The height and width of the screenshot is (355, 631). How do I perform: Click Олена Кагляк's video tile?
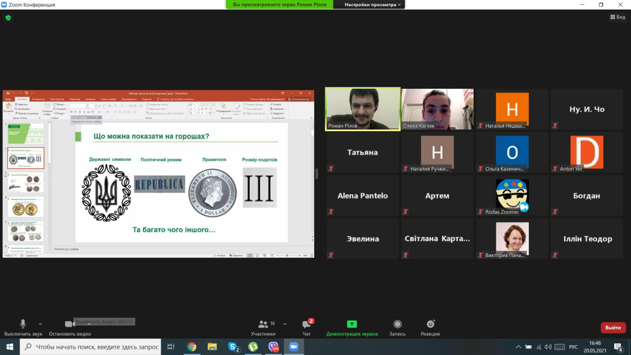pyautogui.click(x=438, y=109)
